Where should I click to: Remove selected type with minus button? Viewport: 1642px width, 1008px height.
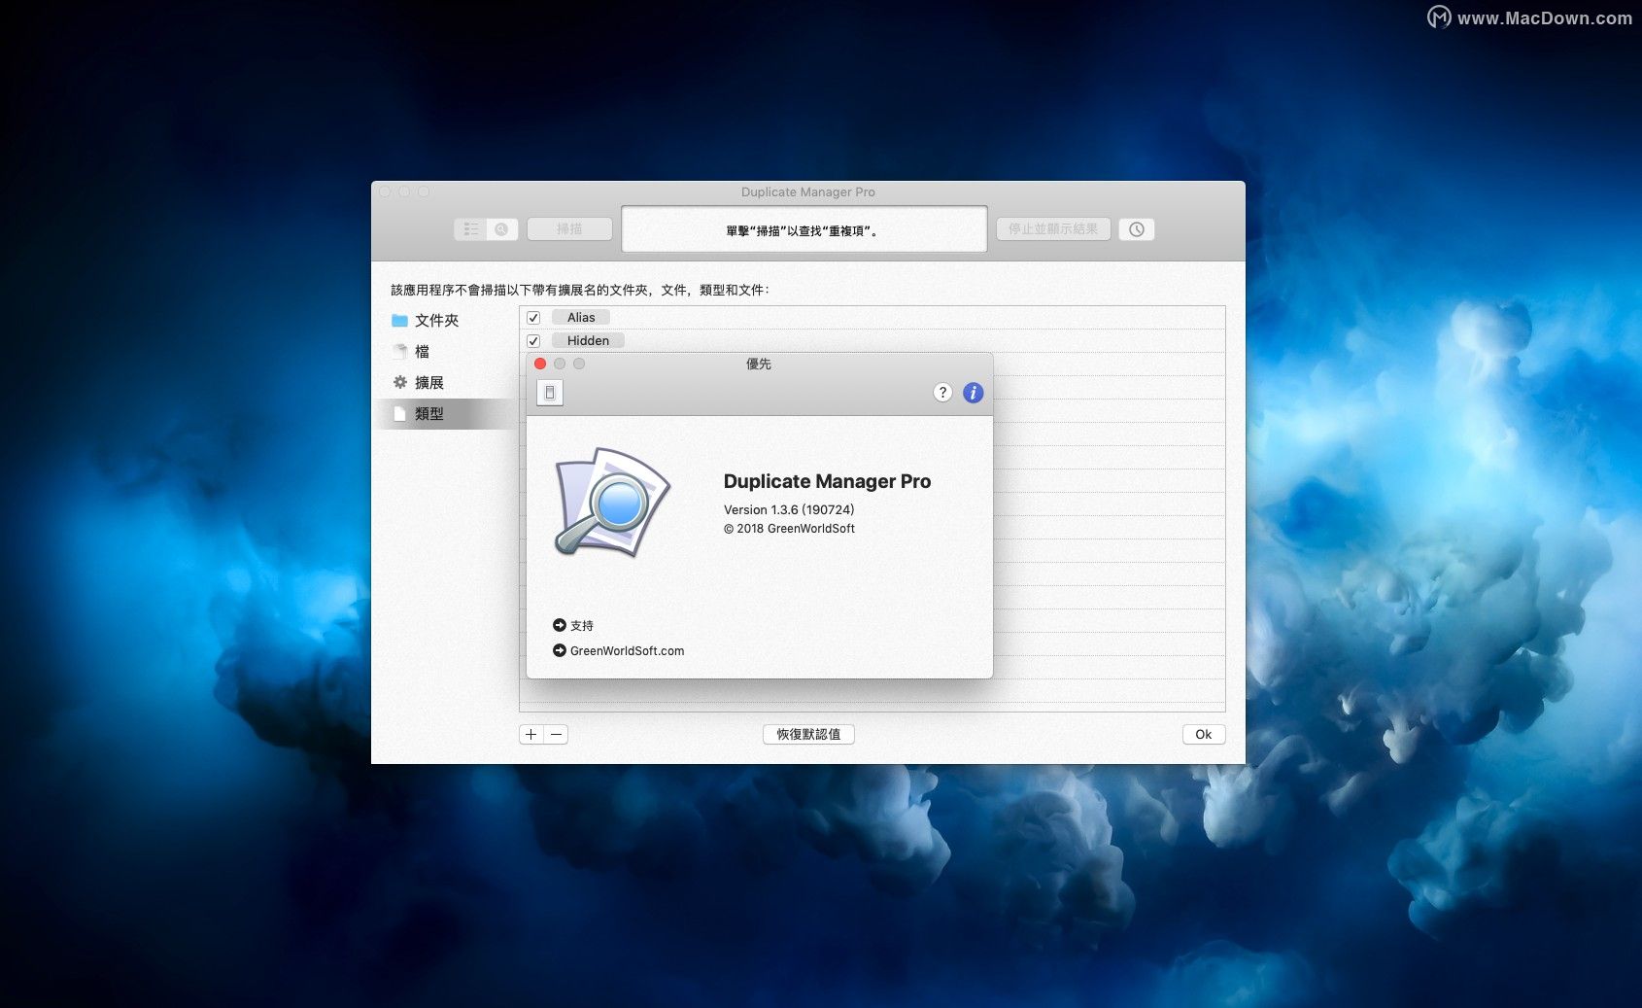tap(556, 735)
